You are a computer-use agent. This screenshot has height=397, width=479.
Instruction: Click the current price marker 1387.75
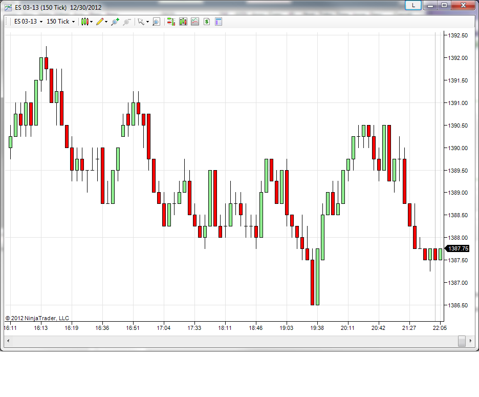458,248
